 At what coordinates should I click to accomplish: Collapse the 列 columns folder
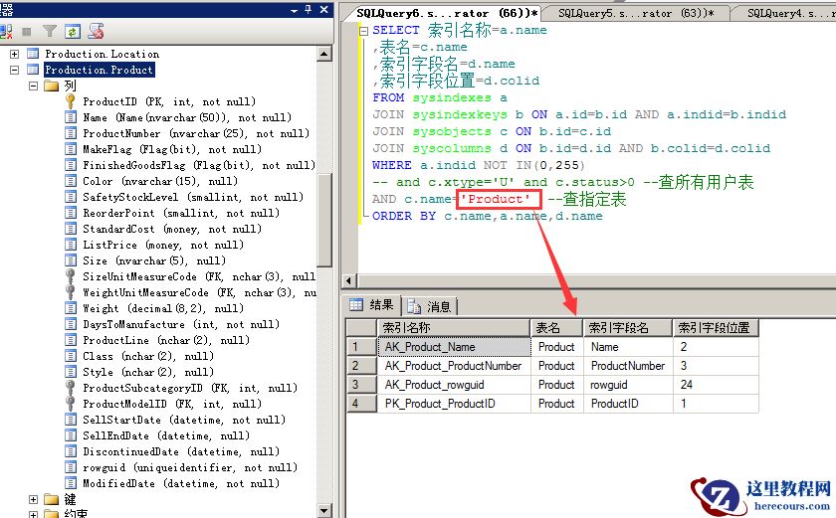pos(33,86)
